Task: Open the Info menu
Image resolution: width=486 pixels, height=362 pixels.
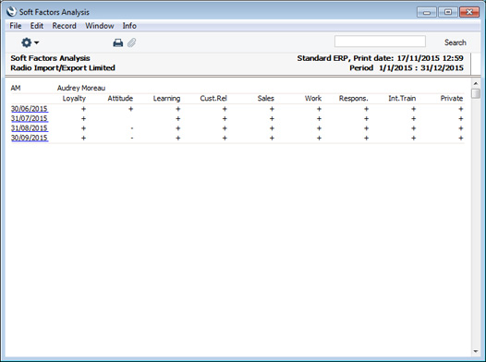Action: coord(129,26)
